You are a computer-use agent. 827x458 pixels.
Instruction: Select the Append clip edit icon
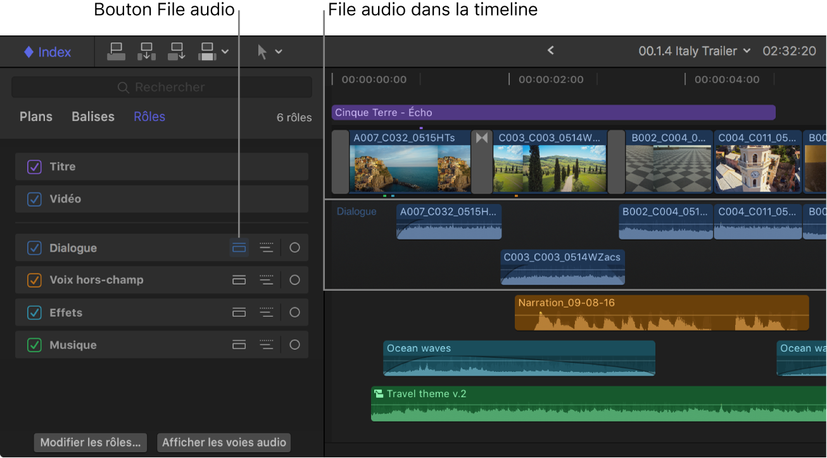[x=177, y=51]
